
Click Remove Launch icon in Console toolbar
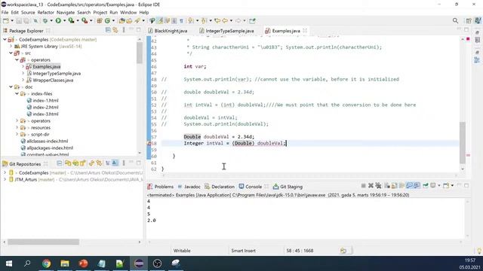371,186
